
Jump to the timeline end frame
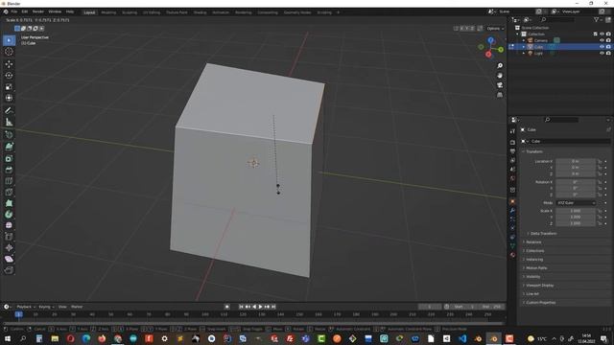273,307
